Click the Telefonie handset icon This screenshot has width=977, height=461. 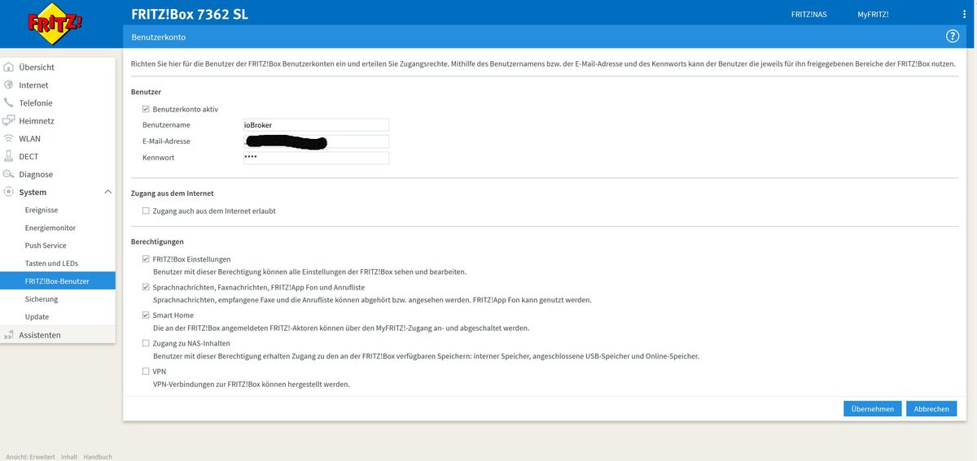[9, 103]
